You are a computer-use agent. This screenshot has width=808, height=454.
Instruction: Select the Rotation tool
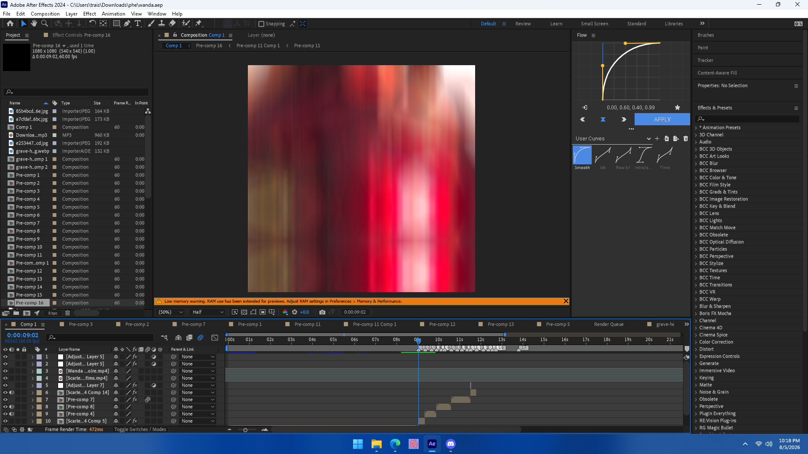(93, 24)
